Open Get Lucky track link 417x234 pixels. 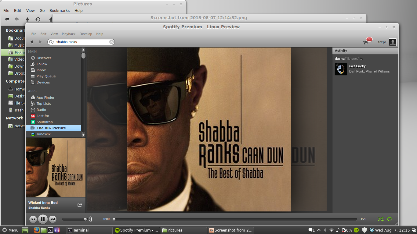357,66
